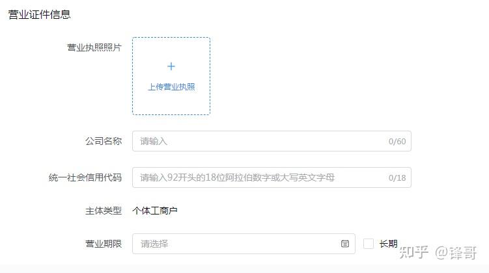The height and width of the screenshot is (273, 489).
Task: Click the 统一社会信用代码 field label
Action: click(85, 177)
